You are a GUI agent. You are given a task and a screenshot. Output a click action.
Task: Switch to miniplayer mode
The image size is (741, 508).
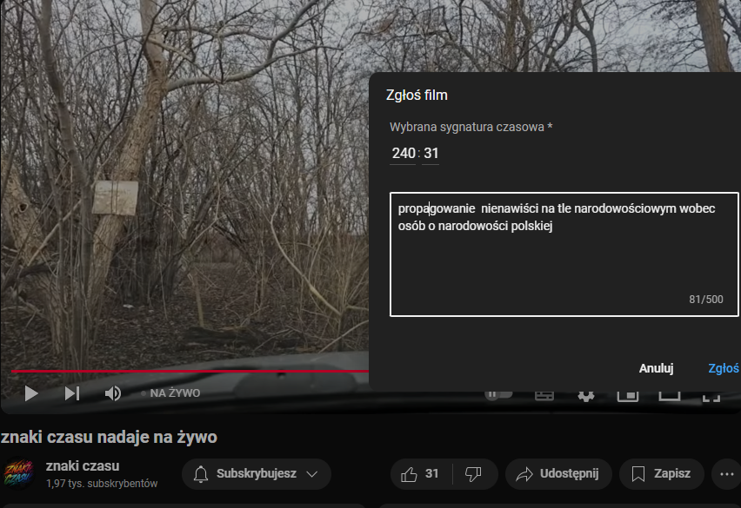point(627,394)
